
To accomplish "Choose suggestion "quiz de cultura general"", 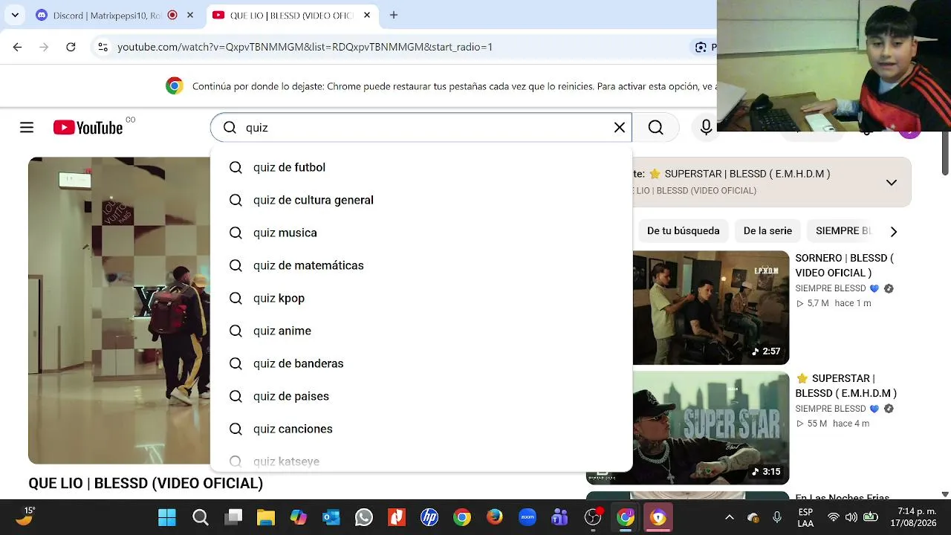I will pos(421,200).
